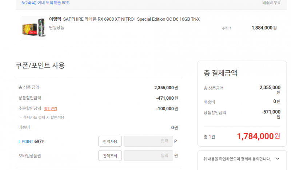Click the 잔액조회 button for 모바일상품권

[110, 156]
